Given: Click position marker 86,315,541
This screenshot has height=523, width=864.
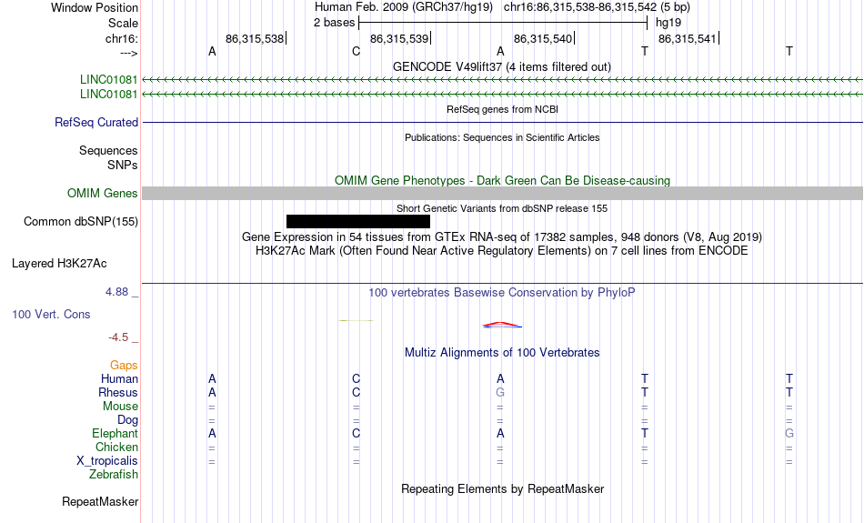Looking at the screenshot, I should pos(688,38).
